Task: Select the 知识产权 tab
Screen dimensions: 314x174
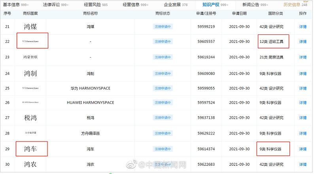Action: tap(215, 5)
